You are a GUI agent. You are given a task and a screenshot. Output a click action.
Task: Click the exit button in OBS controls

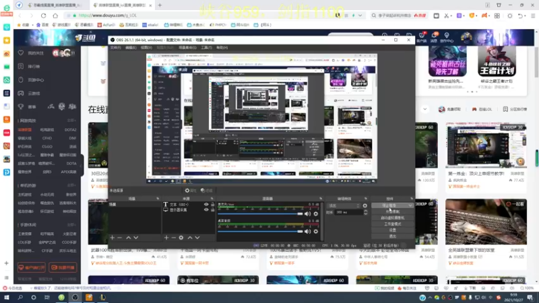point(393,236)
